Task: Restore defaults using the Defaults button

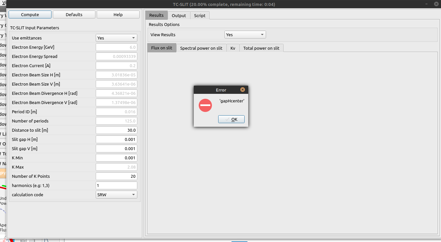Action: click(74, 14)
